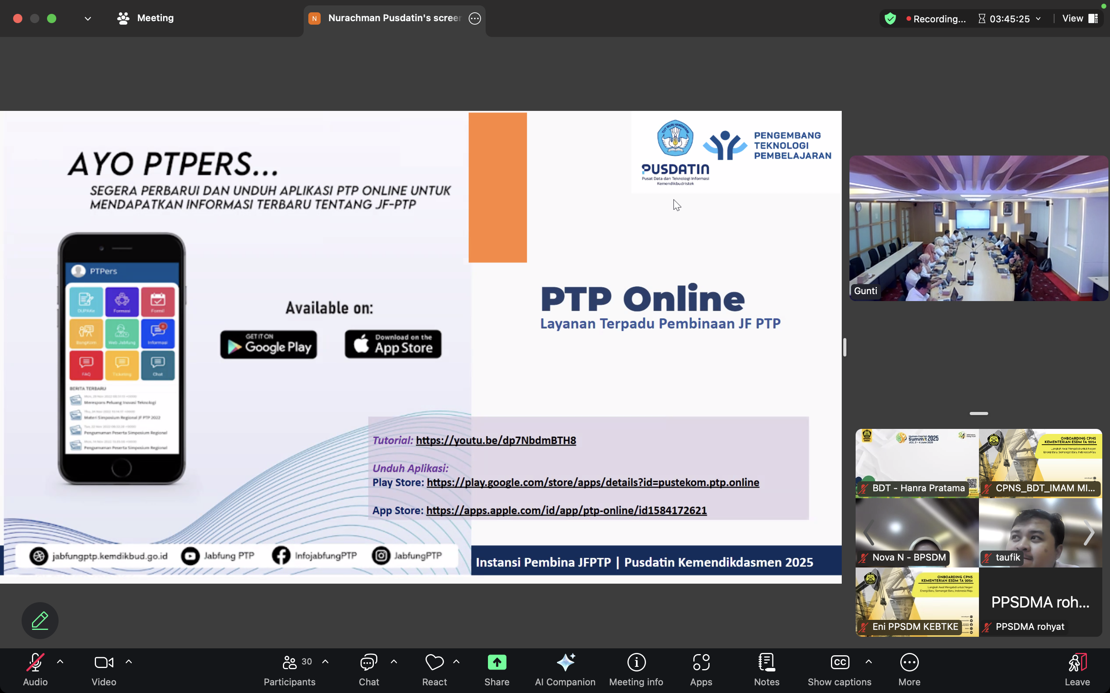Click the encryption shield icon
1110x693 pixels.
tap(890, 18)
